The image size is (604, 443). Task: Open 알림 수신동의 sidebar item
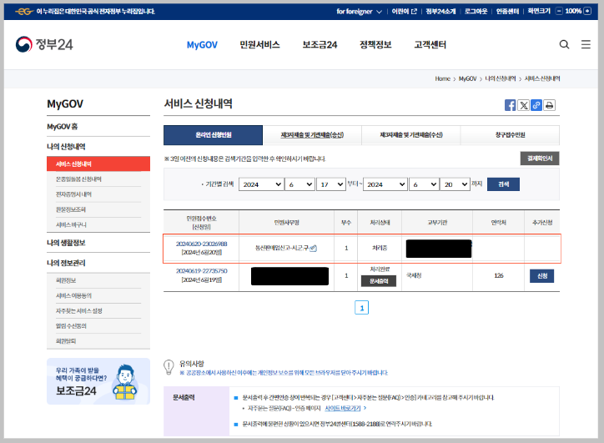tap(71, 326)
